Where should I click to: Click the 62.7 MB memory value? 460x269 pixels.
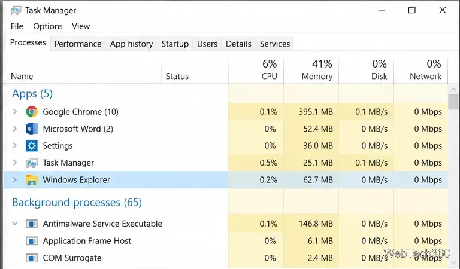click(x=318, y=180)
